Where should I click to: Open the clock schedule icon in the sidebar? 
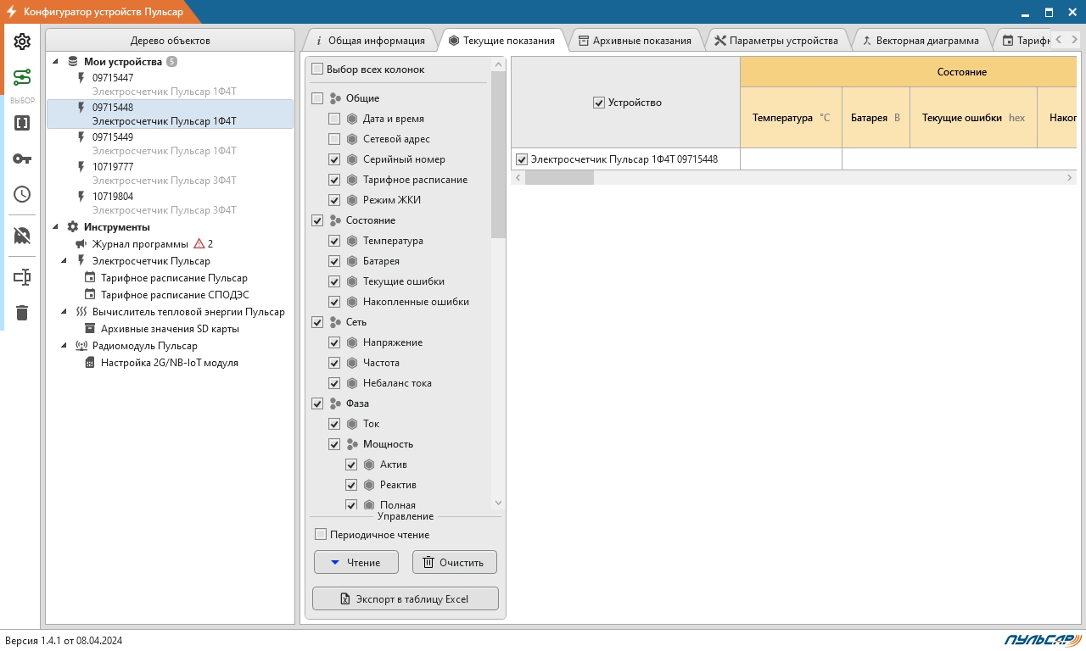pyautogui.click(x=22, y=194)
